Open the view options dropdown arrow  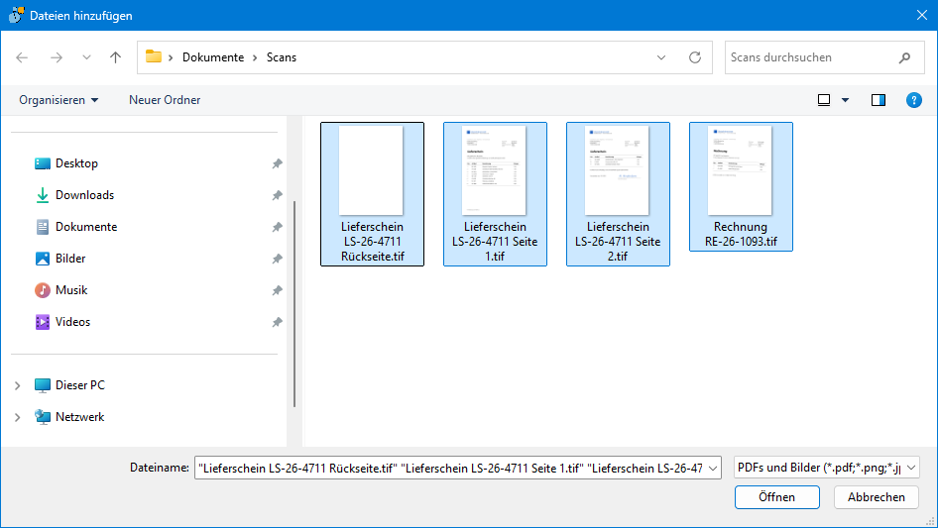coord(845,100)
